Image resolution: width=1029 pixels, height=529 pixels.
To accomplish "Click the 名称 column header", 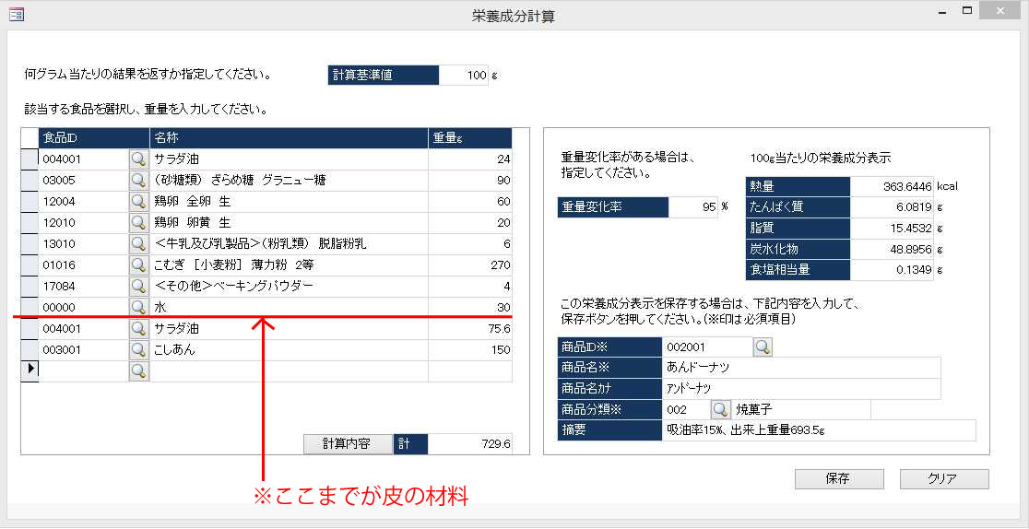I will (289, 138).
